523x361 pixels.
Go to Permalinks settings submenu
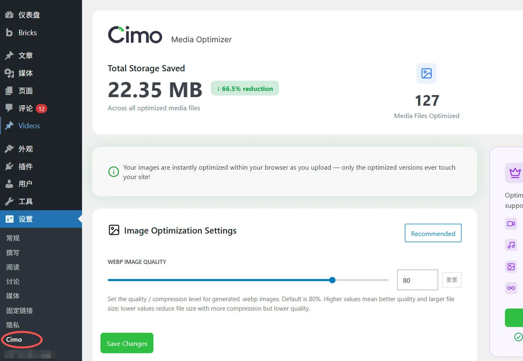[x=19, y=311]
